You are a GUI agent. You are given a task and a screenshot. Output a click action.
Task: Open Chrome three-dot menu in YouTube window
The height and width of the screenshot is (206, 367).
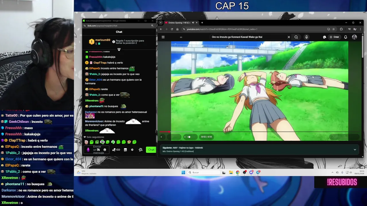pyautogui.click(x=360, y=29)
